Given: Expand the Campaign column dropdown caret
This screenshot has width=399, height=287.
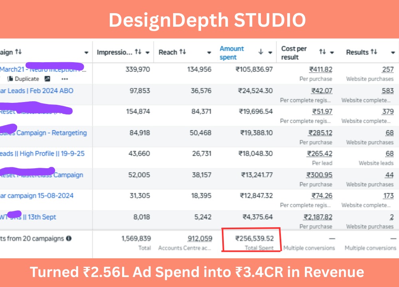Looking at the screenshot, I should tap(86, 53).
